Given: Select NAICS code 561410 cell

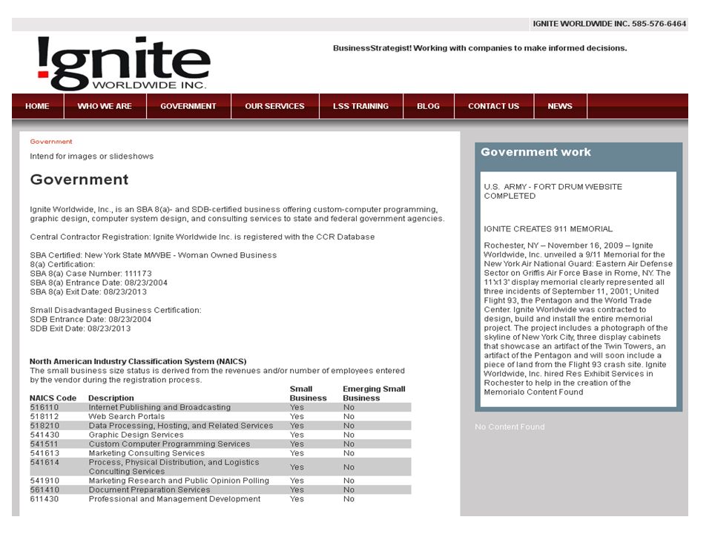Looking at the screenshot, I should pos(44,489).
